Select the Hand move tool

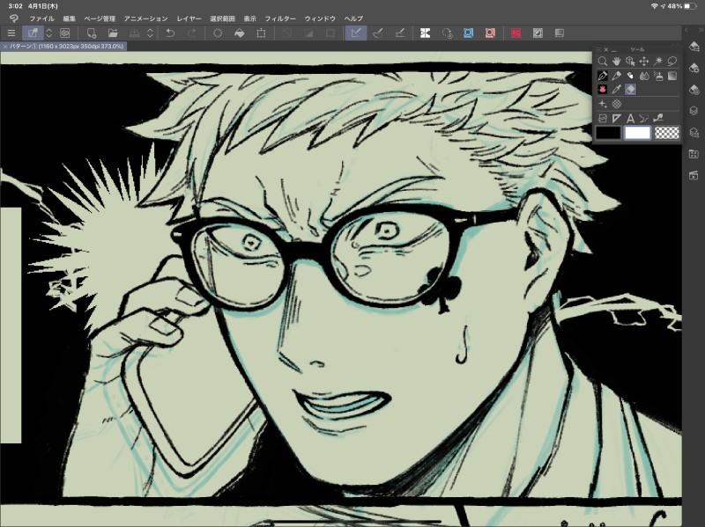point(616,62)
